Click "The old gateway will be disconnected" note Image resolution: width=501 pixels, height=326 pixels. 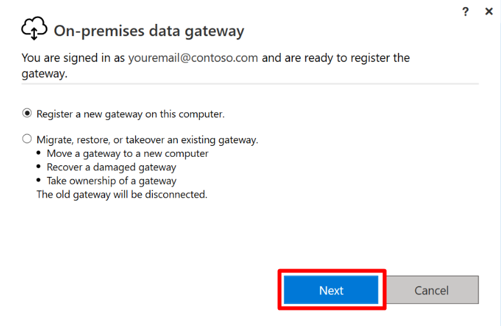[x=122, y=194]
